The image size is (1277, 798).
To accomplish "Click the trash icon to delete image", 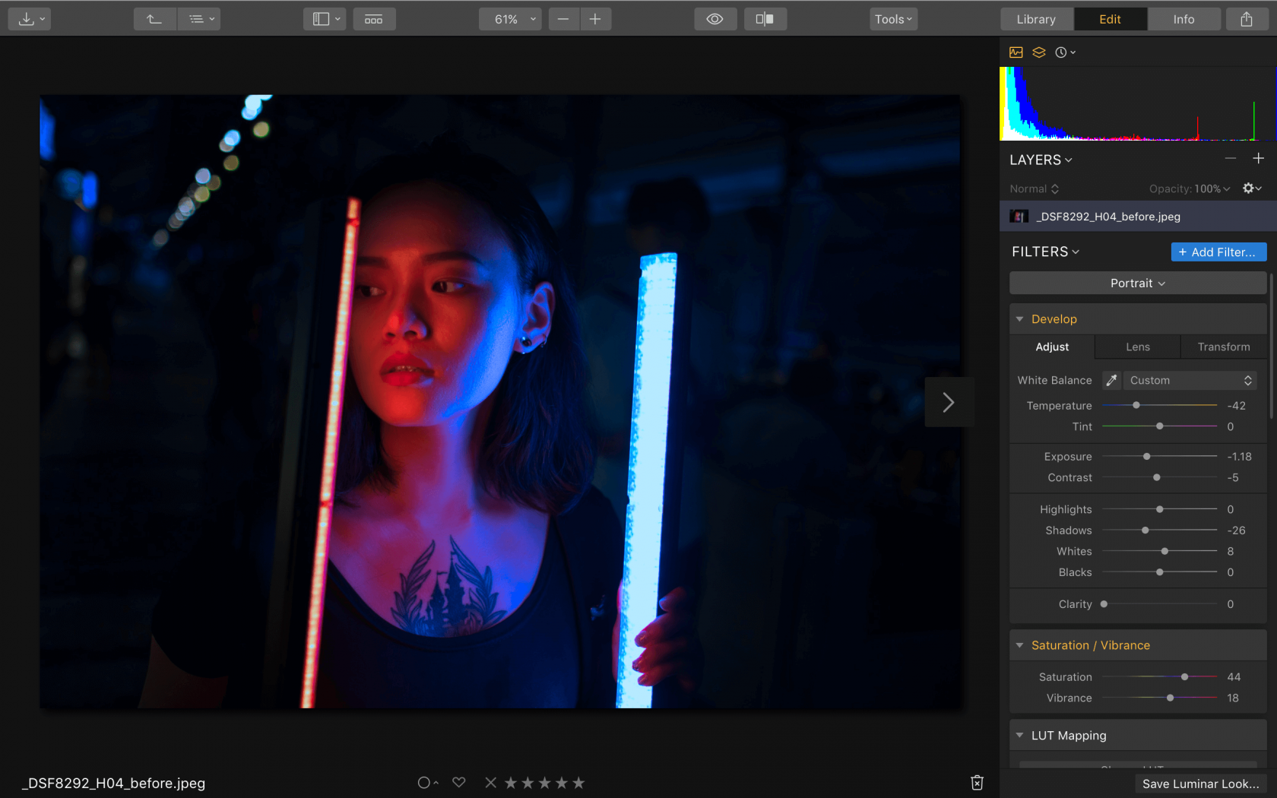I will (x=977, y=782).
